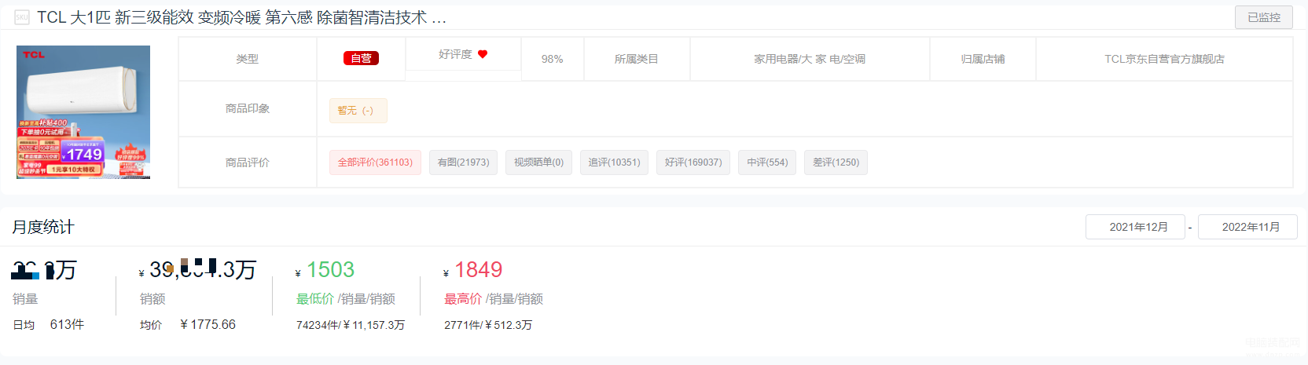Click the red 自营 badge
Viewport: 1308px width, 365px height.
pos(361,58)
